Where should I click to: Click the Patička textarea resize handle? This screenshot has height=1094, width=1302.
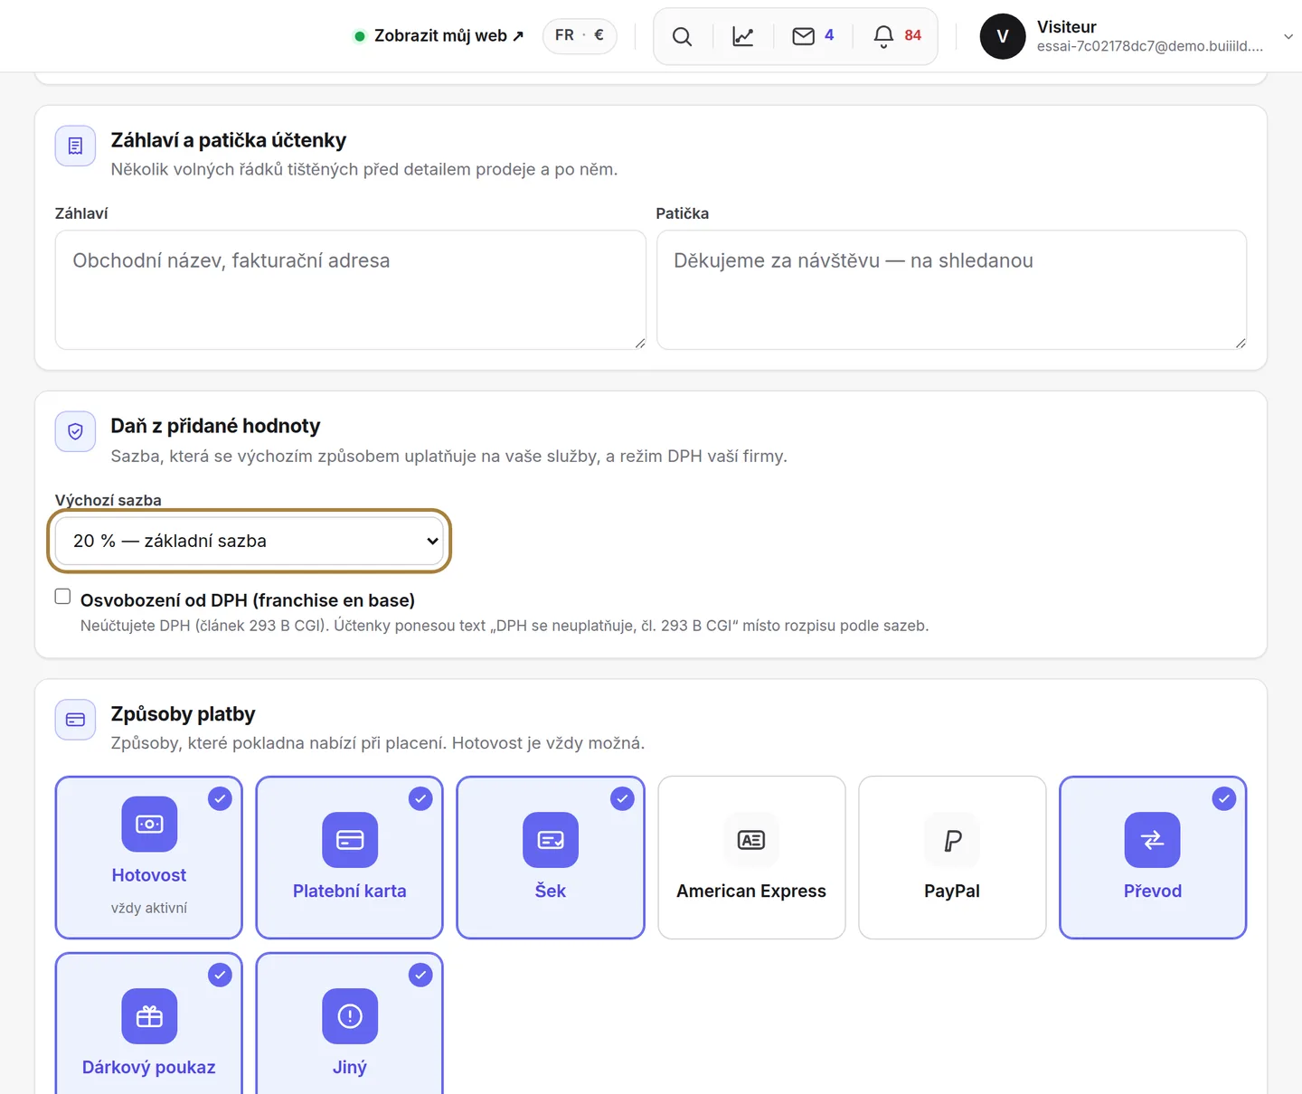(x=1241, y=343)
